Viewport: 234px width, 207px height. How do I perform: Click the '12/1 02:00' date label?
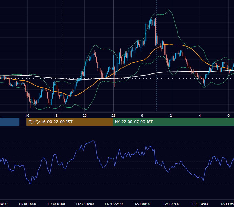tap(171, 204)
